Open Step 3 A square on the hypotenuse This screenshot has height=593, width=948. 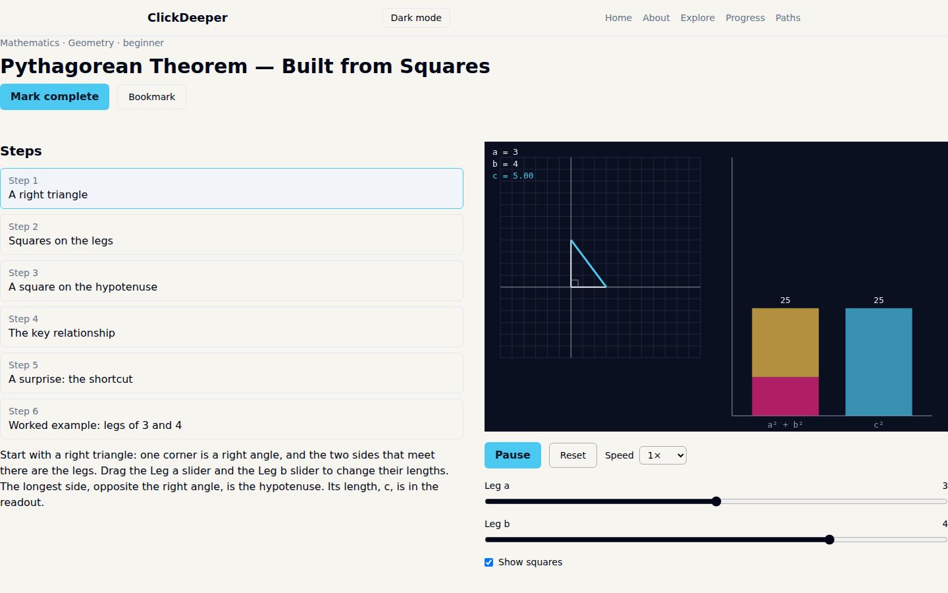[232, 281]
